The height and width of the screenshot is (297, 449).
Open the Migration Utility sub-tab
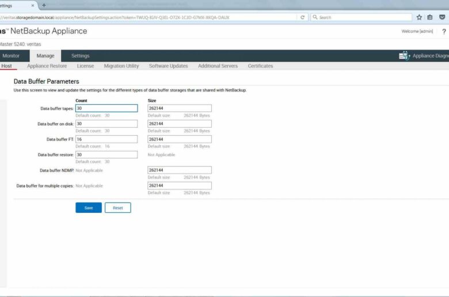121,66
